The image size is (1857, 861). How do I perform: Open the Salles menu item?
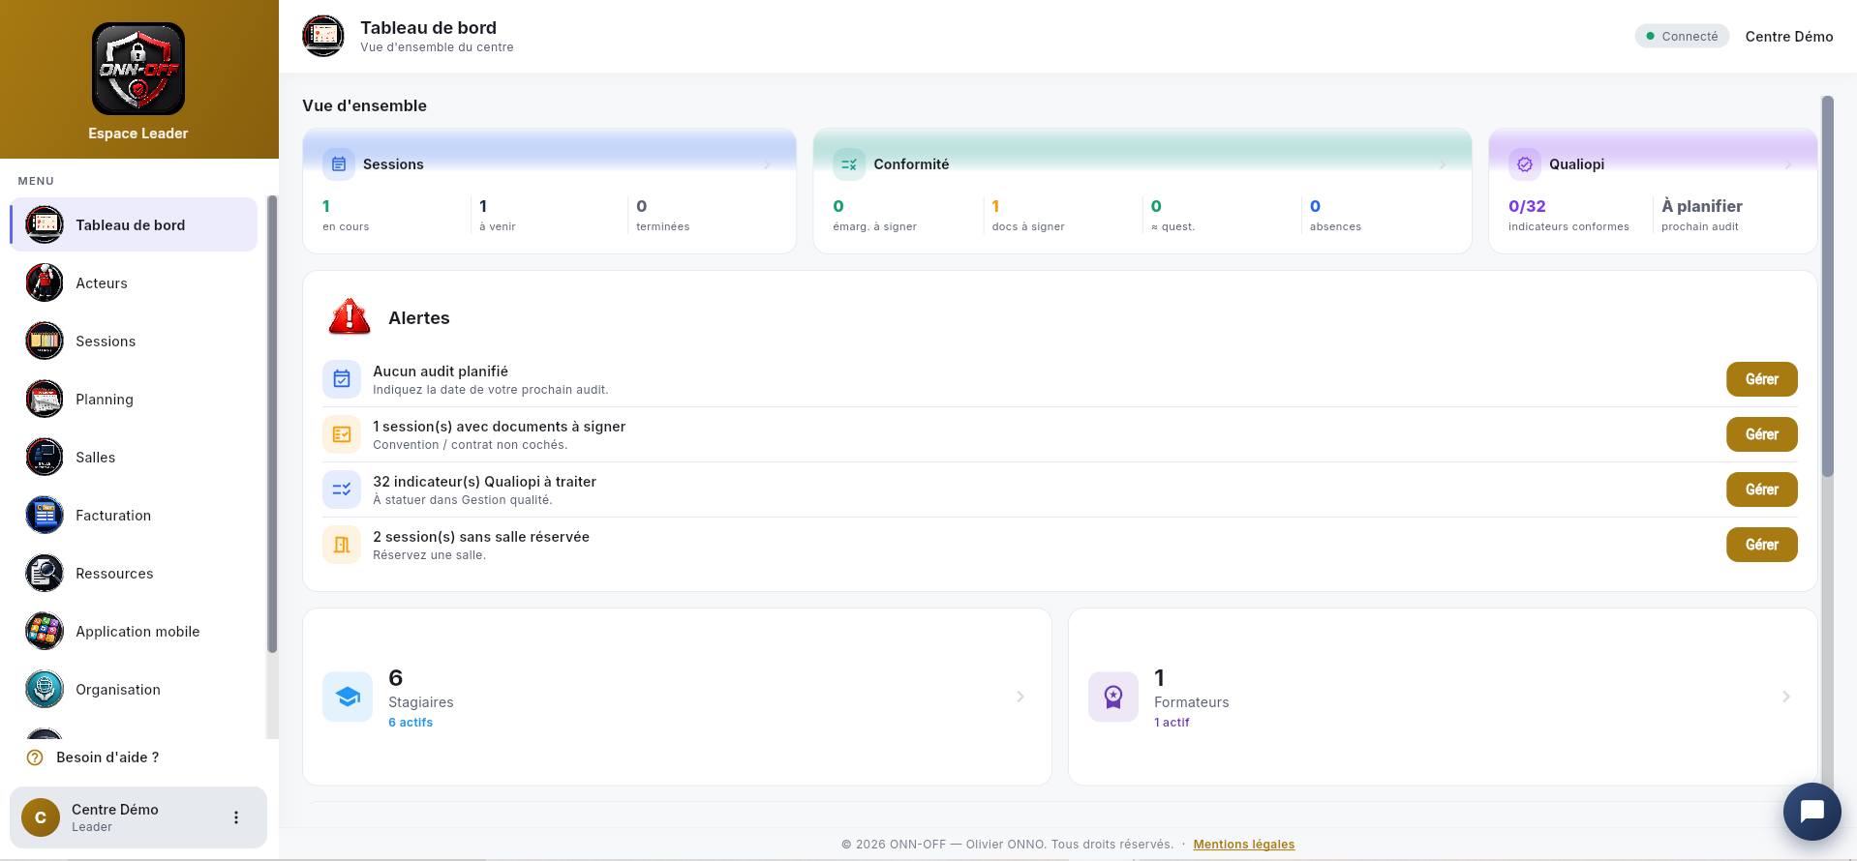(x=134, y=457)
